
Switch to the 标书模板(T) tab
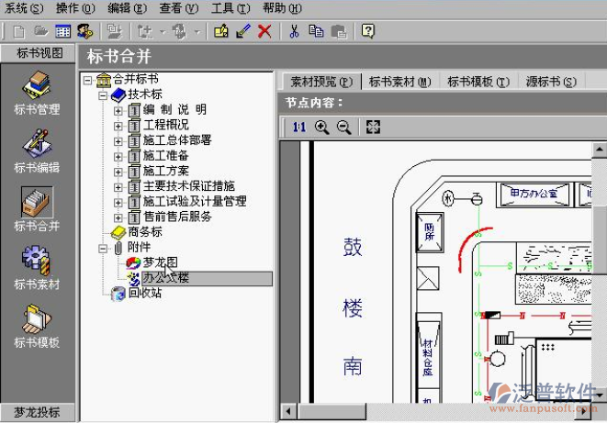pos(478,82)
